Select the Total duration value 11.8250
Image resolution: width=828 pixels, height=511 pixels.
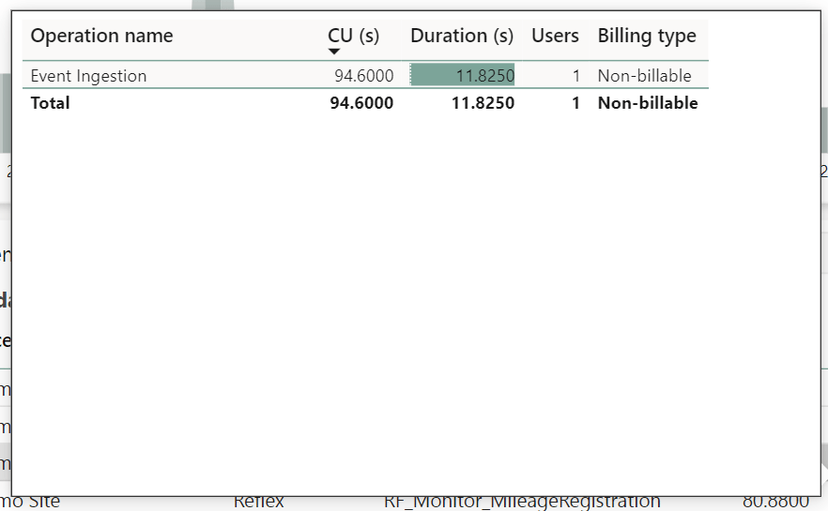pos(483,103)
